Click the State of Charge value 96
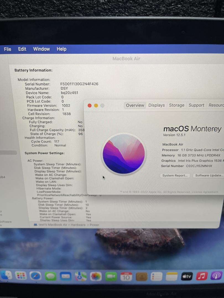 (80, 134)
